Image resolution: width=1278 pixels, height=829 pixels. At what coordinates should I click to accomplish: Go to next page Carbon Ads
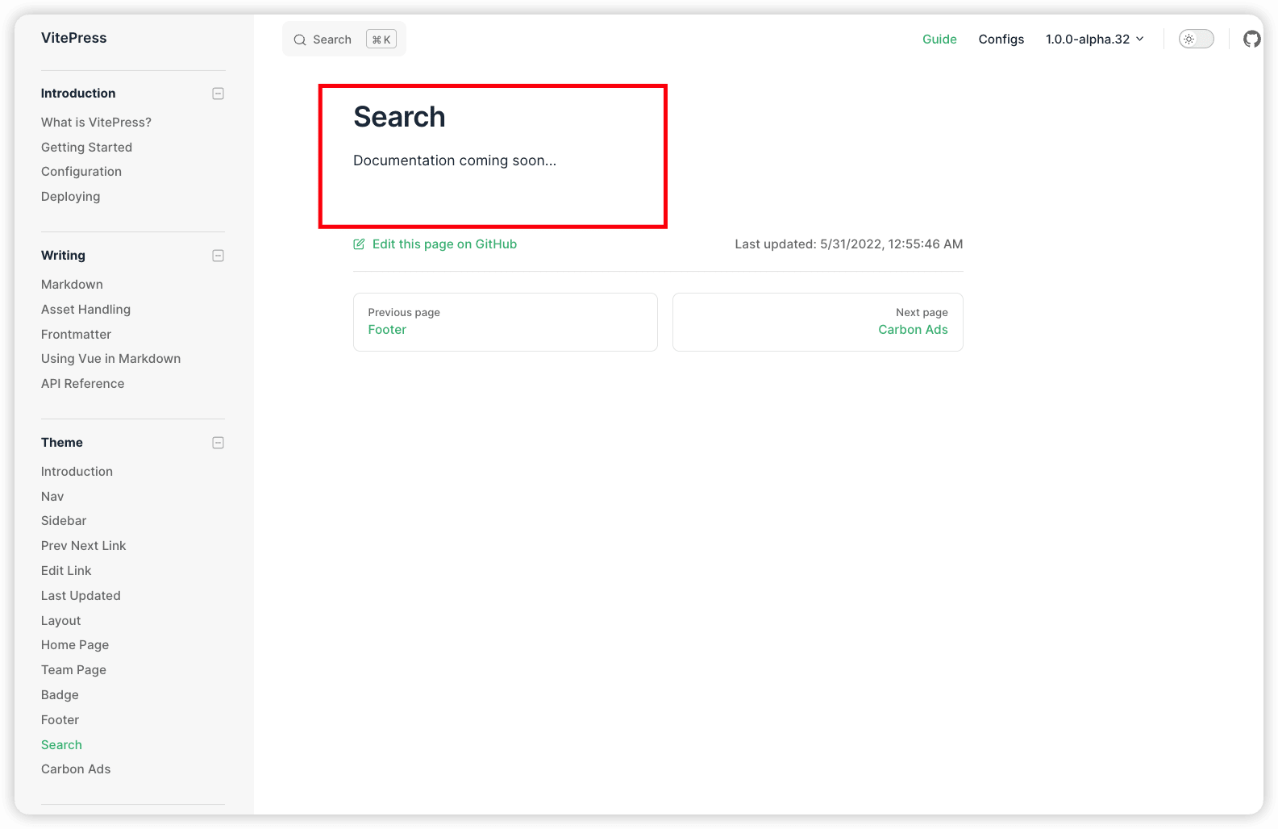(818, 322)
